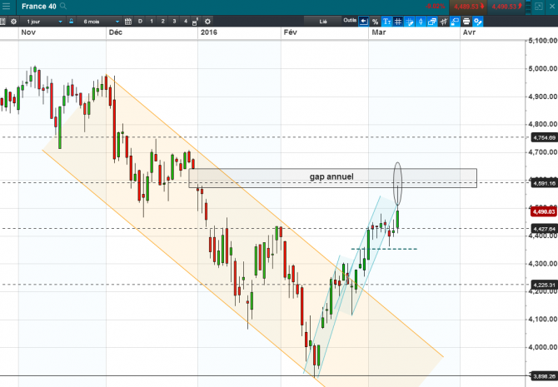558x387 pixels.
Task: Select chart preset 3
Action: click(x=174, y=22)
